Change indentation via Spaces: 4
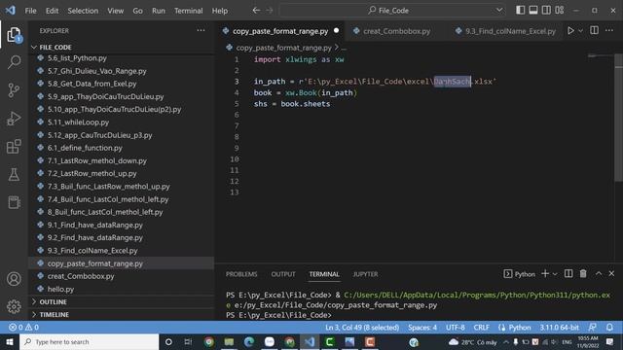 (x=422, y=328)
